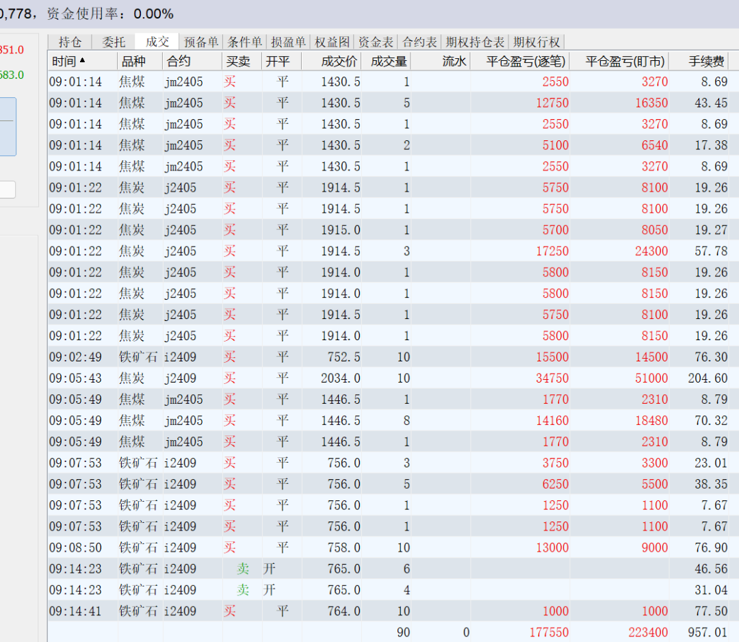The width and height of the screenshot is (739, 642).
Task: Open the 委托 tab
Action: (113, 41)
